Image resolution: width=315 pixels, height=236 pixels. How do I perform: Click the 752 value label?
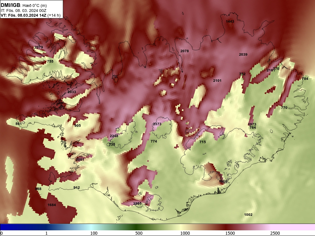[x=242, y=74]
